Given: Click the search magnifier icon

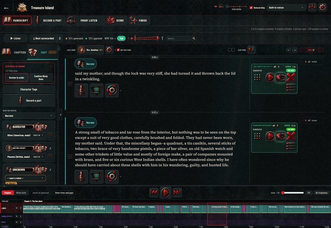Looking at the screenshot, I should pyautogui.click(x=194, y=38).
